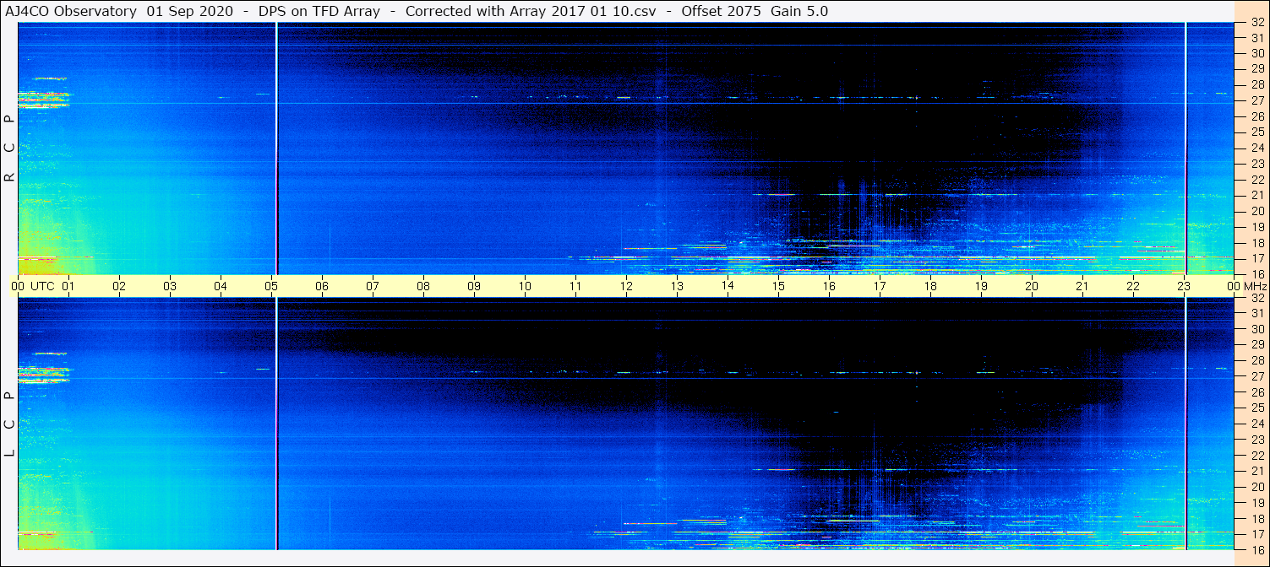Image resolution: width=1270 pixels, height=567 pixels.
Task: Click the "Gain 5.0" header value
Action: [x=799, y=11]
